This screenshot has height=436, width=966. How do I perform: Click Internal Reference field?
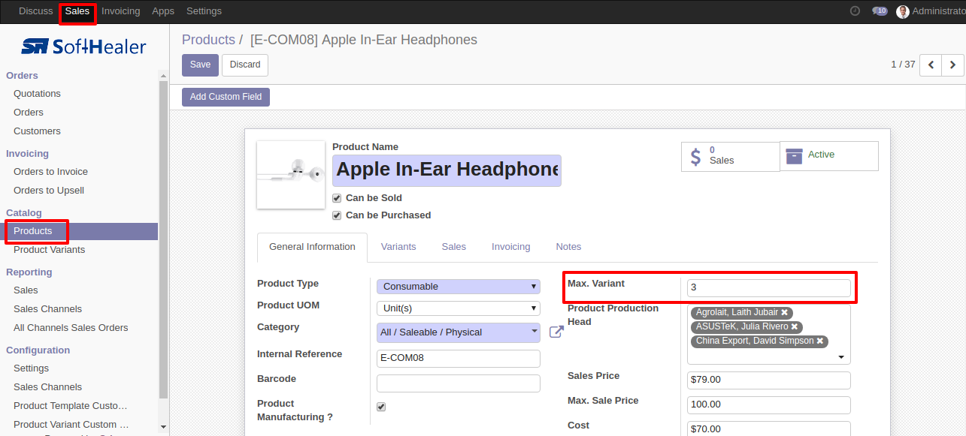point(459,359)
